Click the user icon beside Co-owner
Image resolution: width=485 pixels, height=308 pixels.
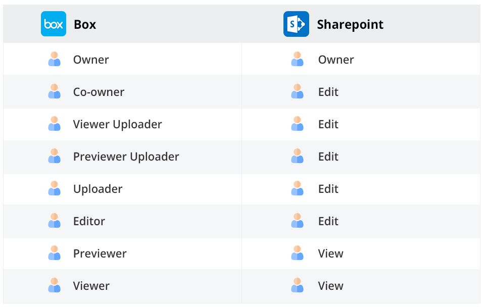click(54, 91)
